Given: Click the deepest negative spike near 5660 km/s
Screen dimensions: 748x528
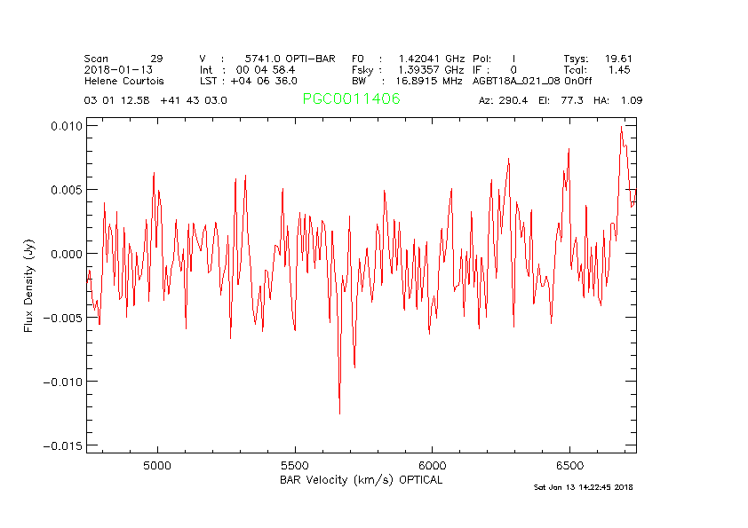Looking at the screenshot, I should coord(339,412).
